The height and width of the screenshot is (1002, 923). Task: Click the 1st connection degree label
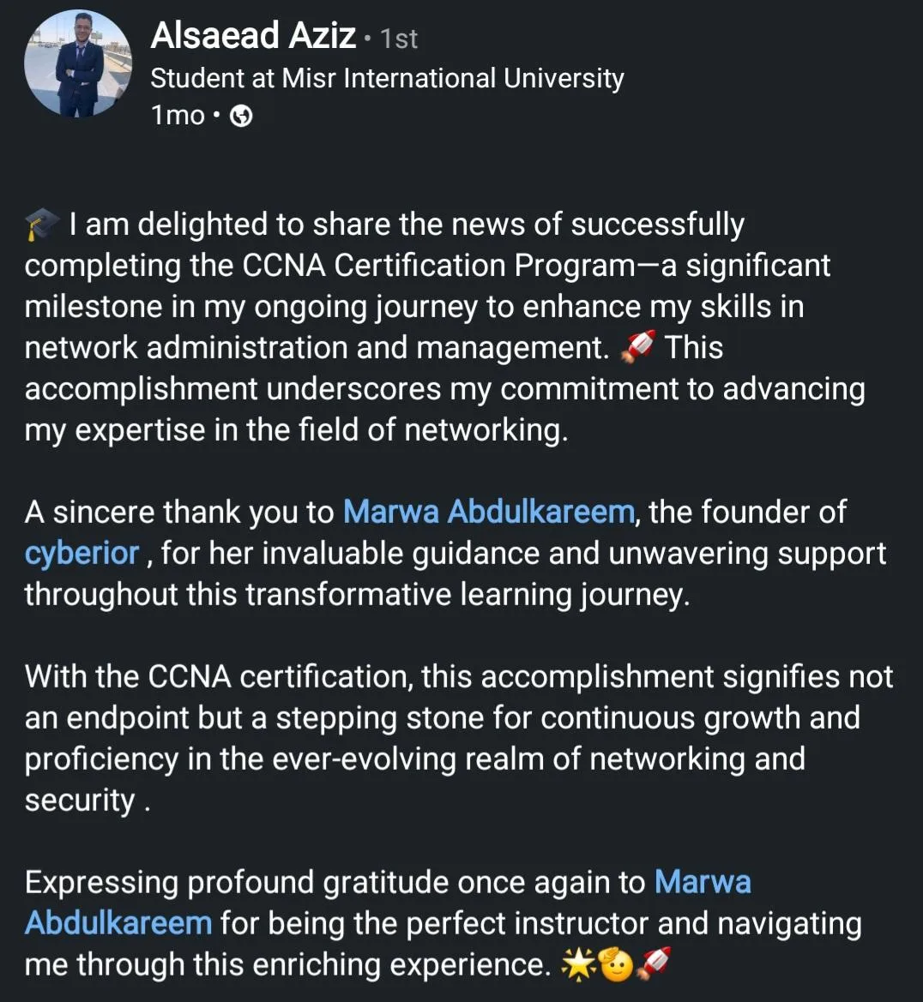(x=399, y=39)
